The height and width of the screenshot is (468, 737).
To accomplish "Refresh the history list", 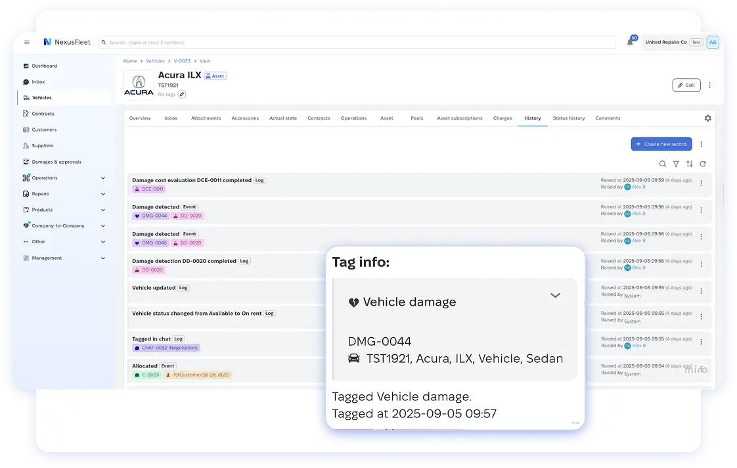I will pyautogui.click(x=703, y=164).
